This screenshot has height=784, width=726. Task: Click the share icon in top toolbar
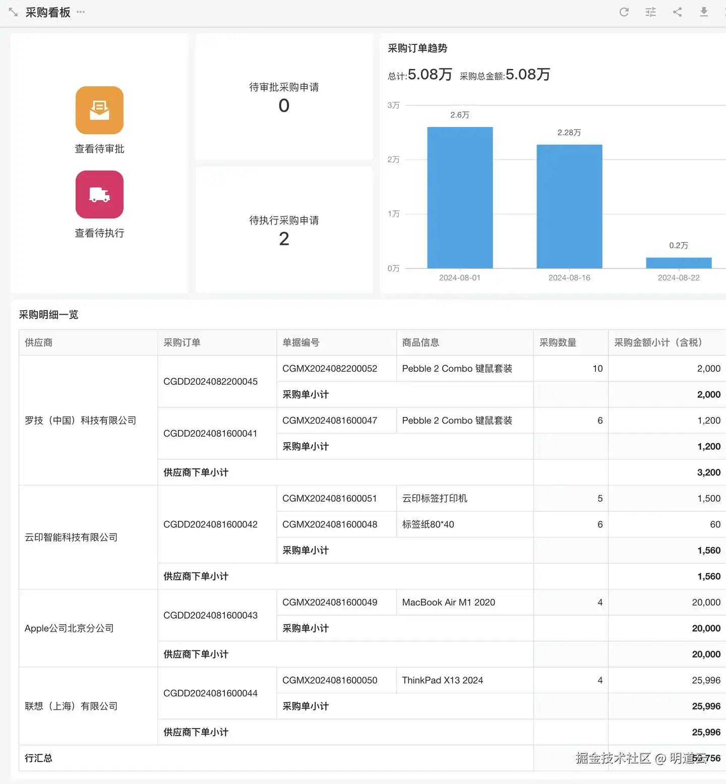[678, 12]
